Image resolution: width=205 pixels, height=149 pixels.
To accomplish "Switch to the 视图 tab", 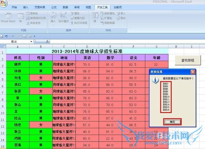I will coord(88,7).
